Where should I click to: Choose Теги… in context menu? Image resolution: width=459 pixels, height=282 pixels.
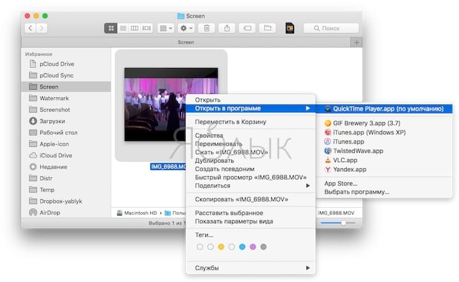pyautogui.click(x=251, y=235)
